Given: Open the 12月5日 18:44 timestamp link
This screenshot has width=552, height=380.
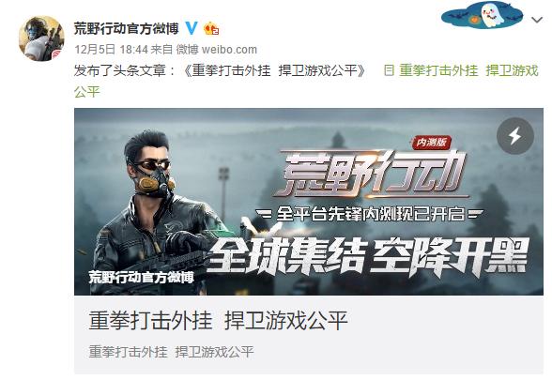Looking at the screenshot, I should pos(111,49).
